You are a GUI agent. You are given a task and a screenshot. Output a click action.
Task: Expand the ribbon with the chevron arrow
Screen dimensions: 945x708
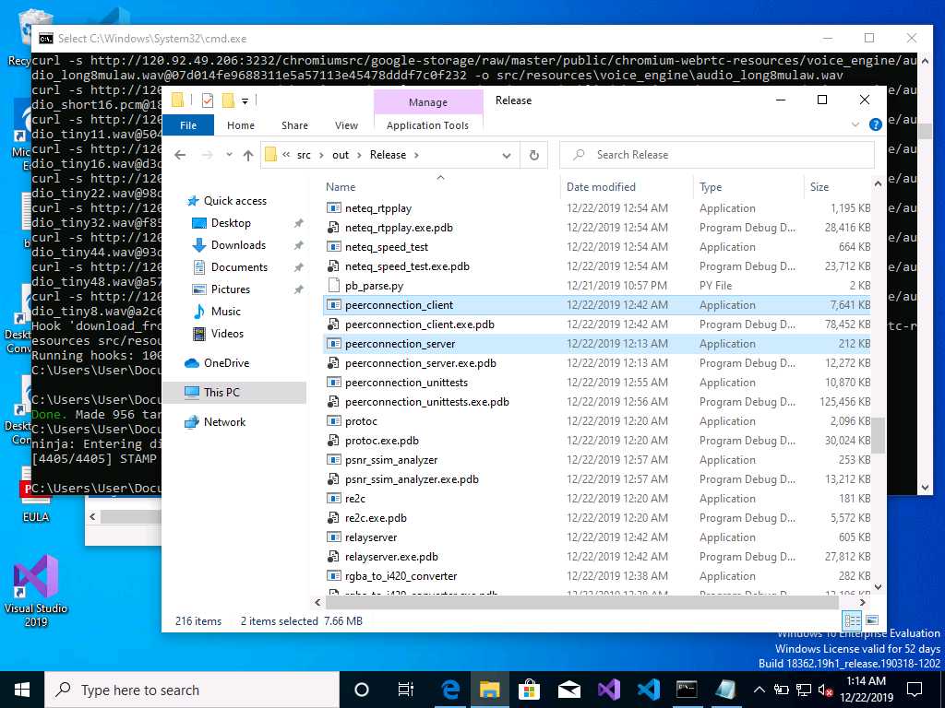[855, 124]
